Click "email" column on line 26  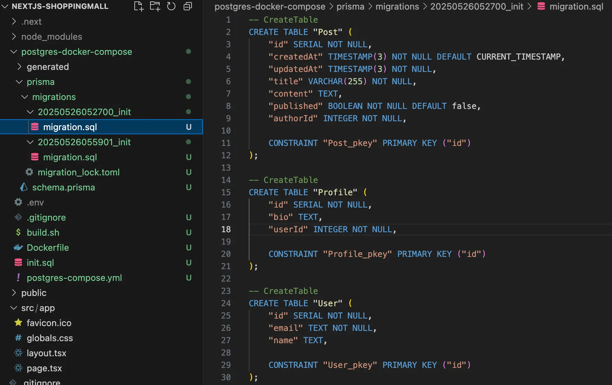[x=285, y=328]
